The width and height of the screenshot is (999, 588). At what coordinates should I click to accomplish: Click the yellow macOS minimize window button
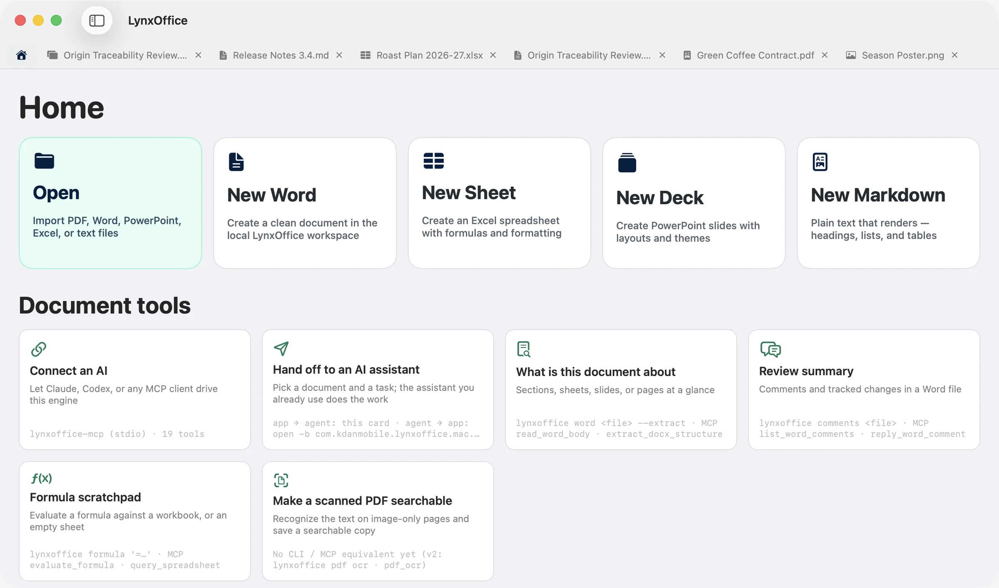38,20
